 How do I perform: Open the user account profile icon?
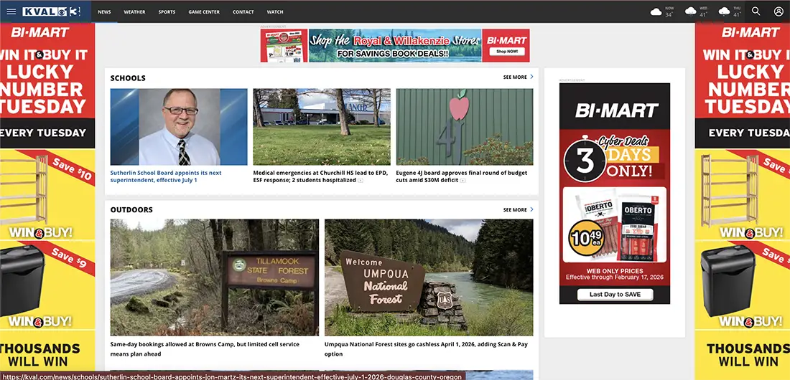tap(779, 11)
